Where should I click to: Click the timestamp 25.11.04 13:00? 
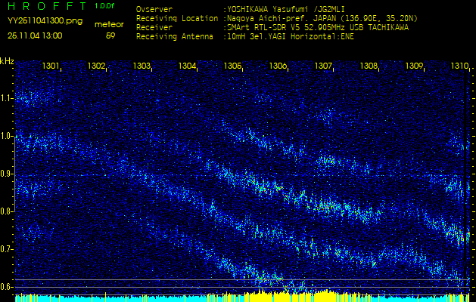pyautogui.click(x=35, y=35)
